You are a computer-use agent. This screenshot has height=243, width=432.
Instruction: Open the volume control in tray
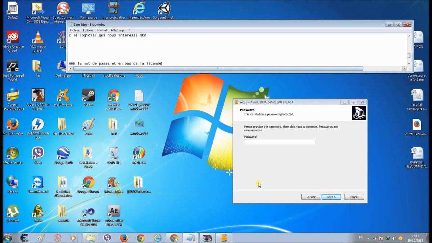point(394,238)
